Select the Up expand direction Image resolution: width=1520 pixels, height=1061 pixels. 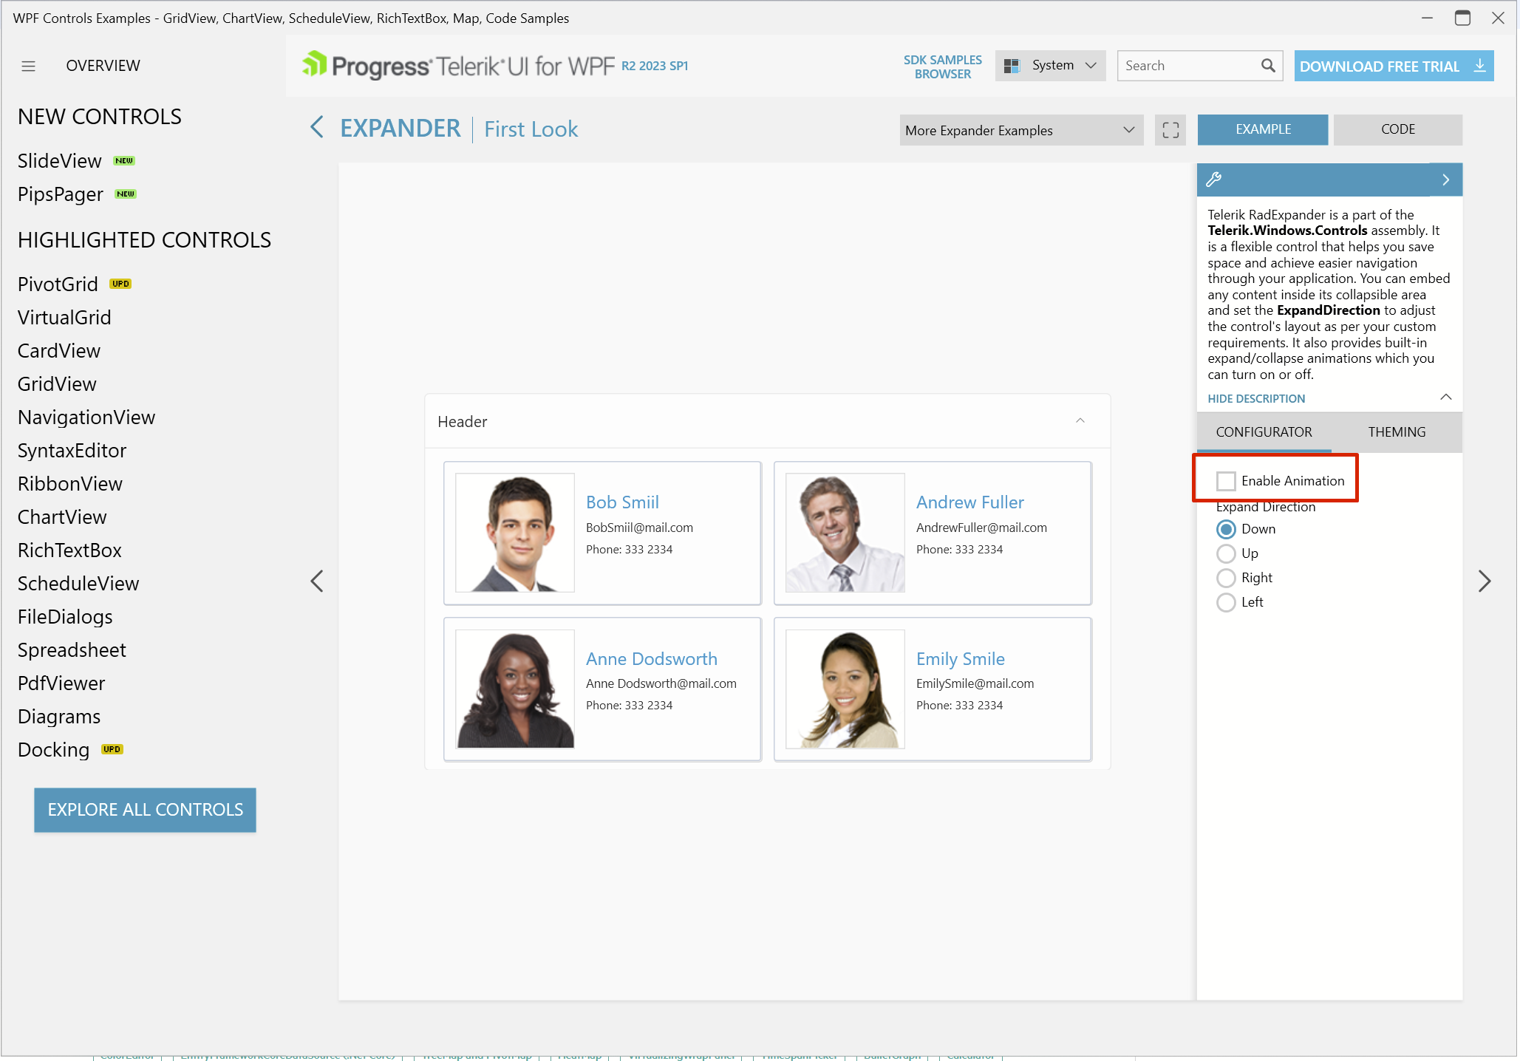pos(1227,553)
